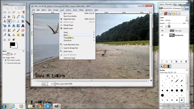The height and width of the screenshot is (109, 194).
Task: Click the black foreground color swatch
Action: click(x=12, y=44)
